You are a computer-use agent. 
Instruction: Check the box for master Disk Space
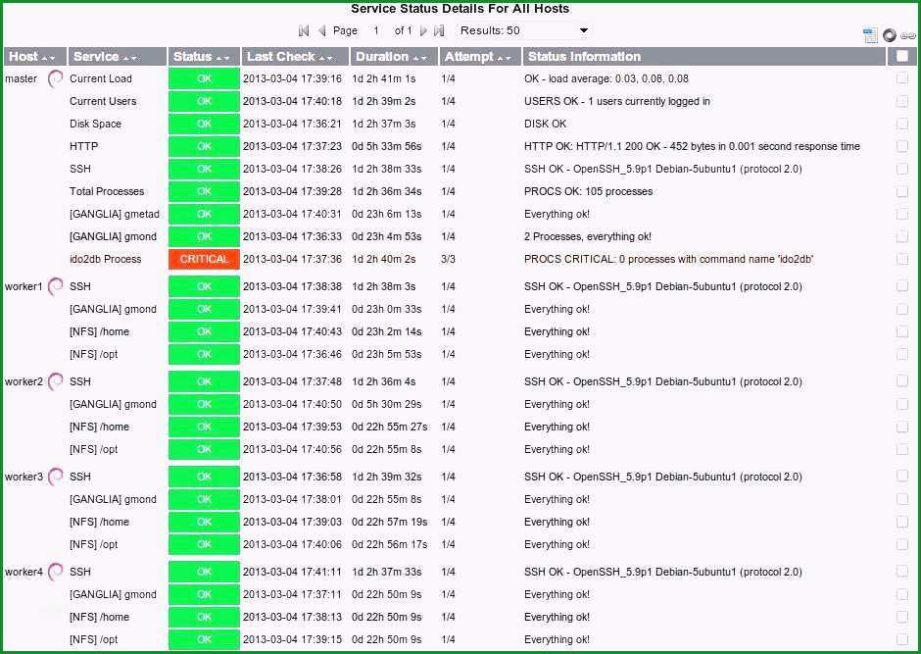pyautogui.click(x=902, y=124)
